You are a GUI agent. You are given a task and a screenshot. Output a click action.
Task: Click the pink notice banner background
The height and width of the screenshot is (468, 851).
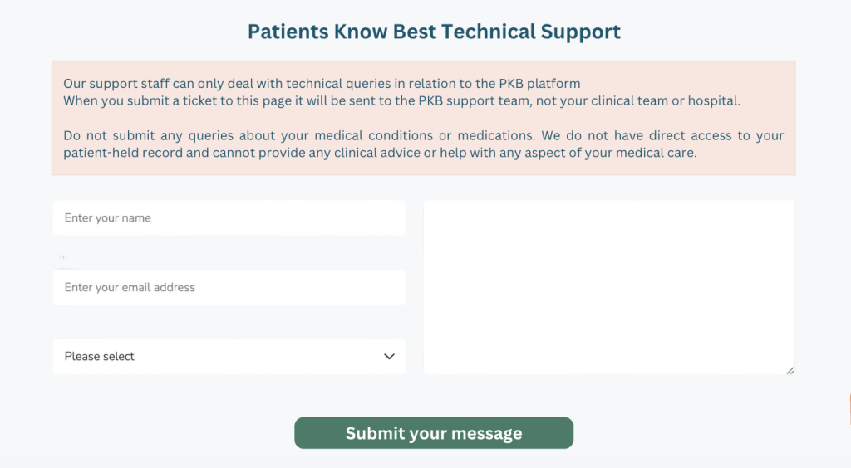(x=423, y=164)
